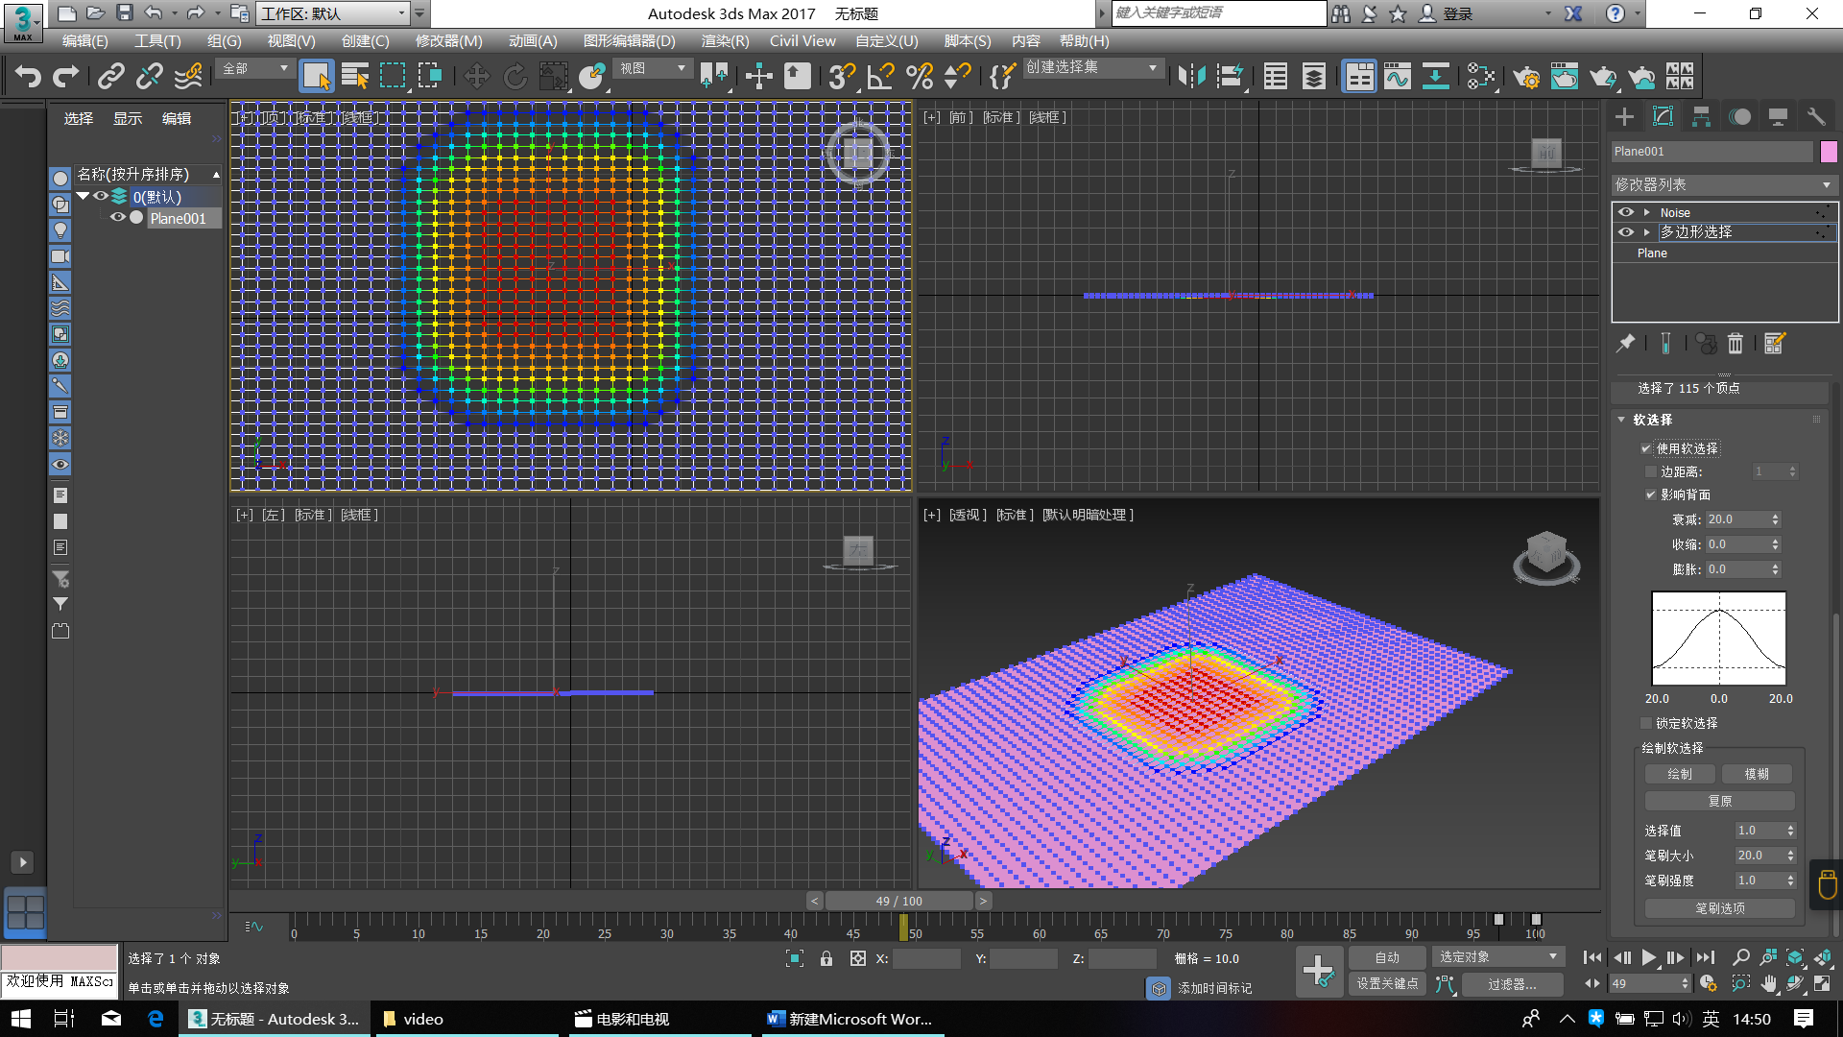The height and width of the screenshot is (1037, 1843).
Task: Open the Curve Editor
Action: [x=1398, y=76]
